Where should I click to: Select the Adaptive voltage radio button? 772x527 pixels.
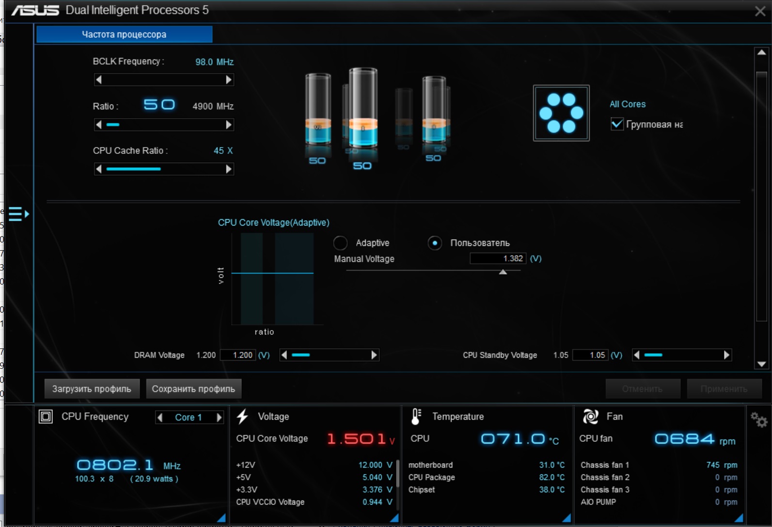pyautogui.click(x=340, y=243)
